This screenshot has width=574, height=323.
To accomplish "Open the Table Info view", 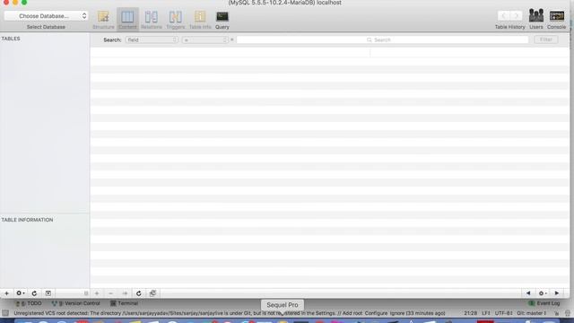I will click(x=200, y=20).
